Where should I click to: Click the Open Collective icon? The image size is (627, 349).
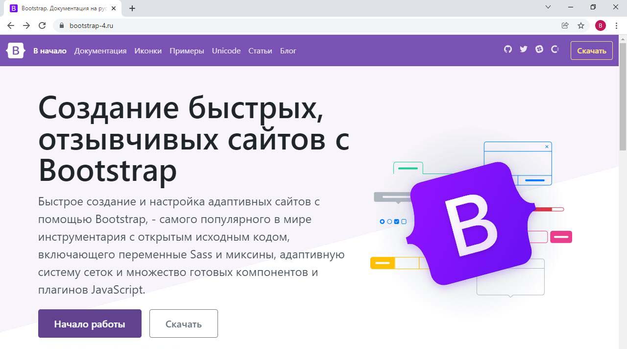555,49
